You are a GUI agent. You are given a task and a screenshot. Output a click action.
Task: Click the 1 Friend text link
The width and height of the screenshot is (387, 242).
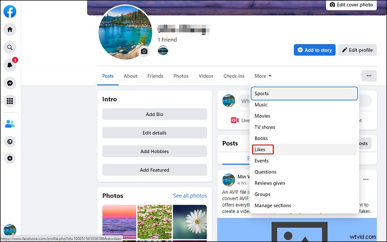point(167,39)
